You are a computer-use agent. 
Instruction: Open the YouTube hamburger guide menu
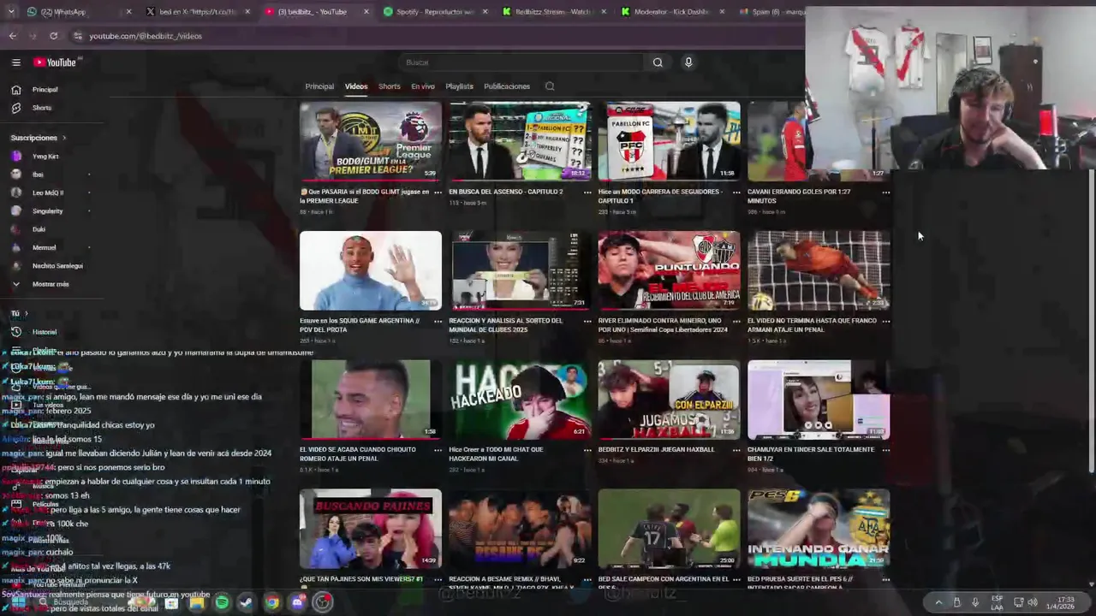[15, 62]
